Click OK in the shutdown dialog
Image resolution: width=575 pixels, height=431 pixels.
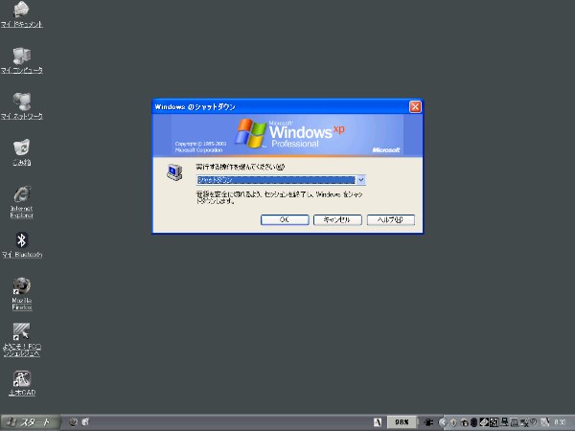[285, 219]
